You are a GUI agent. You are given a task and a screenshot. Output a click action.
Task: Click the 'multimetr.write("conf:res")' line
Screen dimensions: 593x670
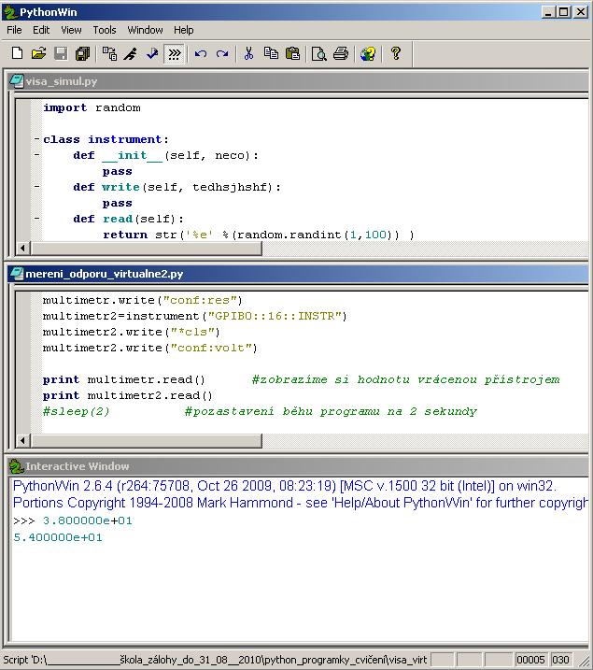(143, 300)
